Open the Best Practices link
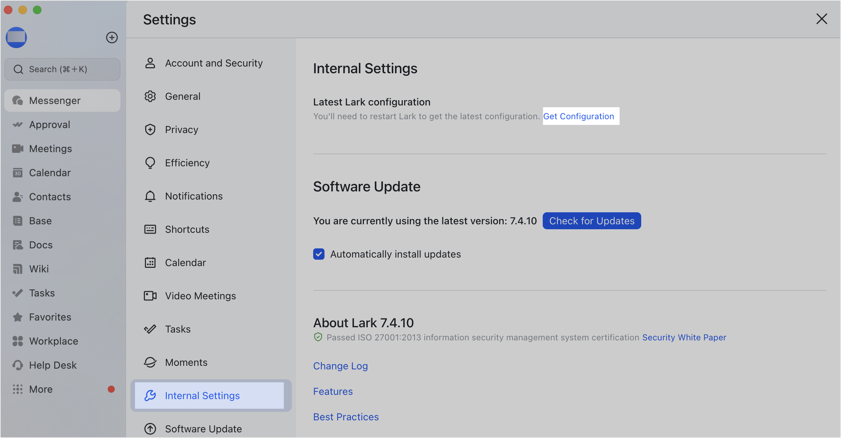The width and height of the screenshot is (841, 438). point(346,417)
